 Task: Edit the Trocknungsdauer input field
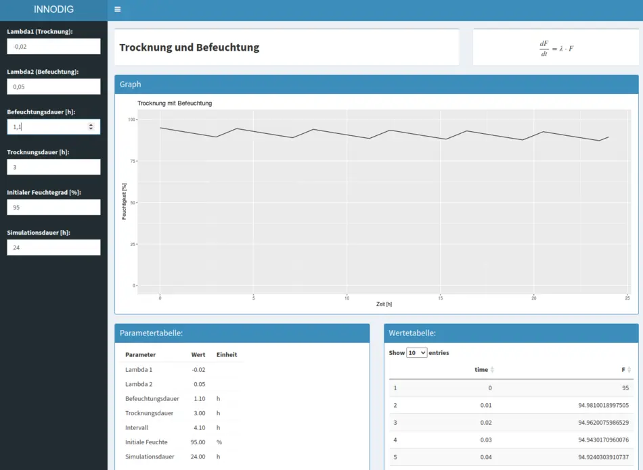click(53, 167)
